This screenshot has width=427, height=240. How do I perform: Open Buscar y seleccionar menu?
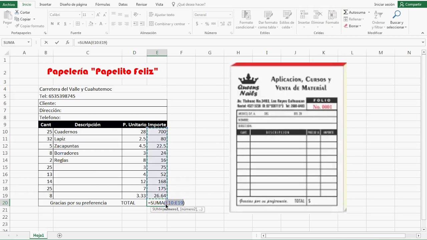(397, 19)
